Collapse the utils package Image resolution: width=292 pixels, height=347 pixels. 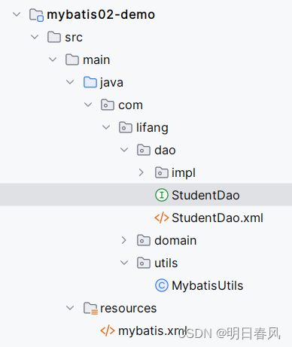[124, 263]
